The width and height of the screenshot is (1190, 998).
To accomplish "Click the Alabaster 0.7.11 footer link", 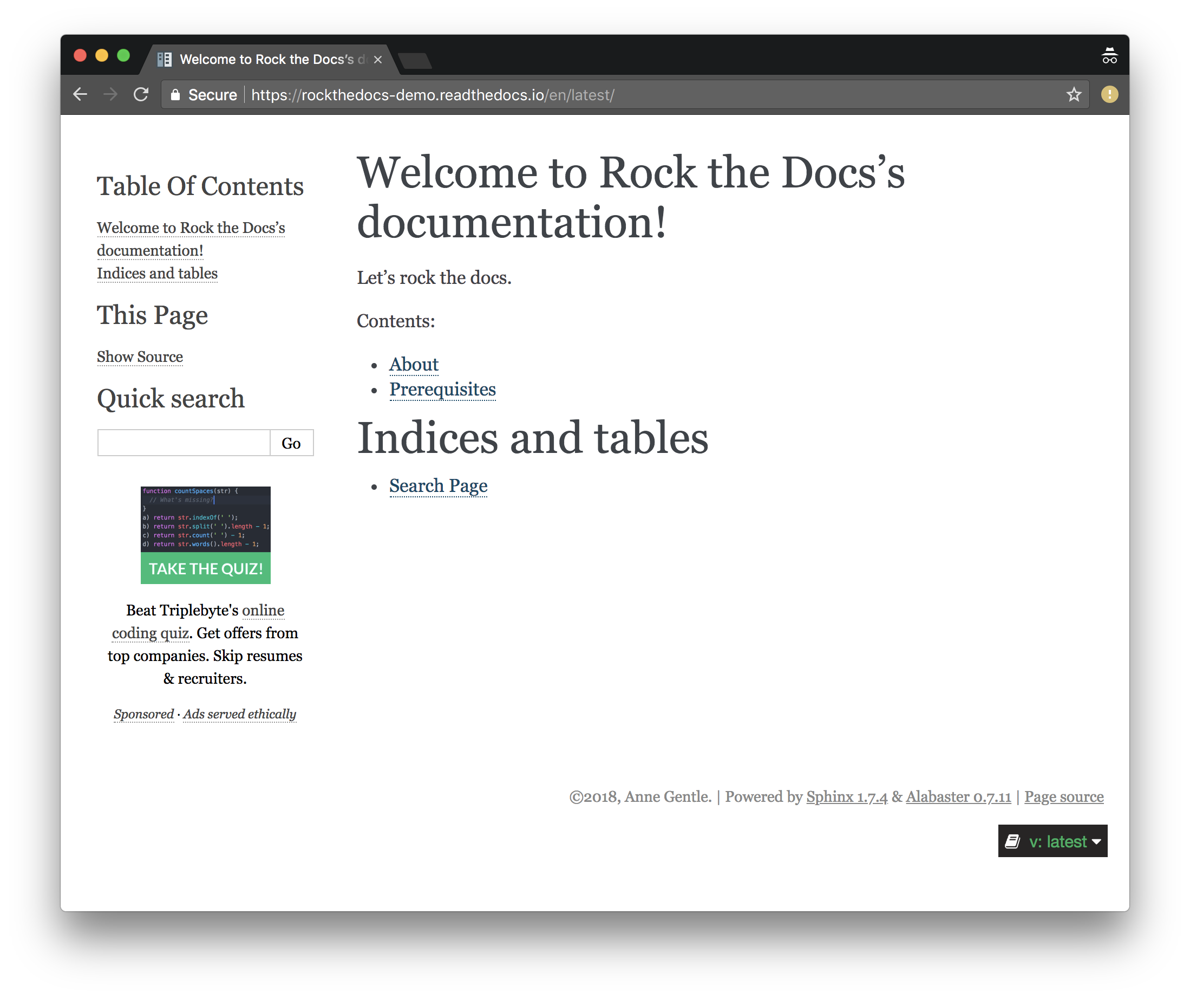I will pos(958,797).
